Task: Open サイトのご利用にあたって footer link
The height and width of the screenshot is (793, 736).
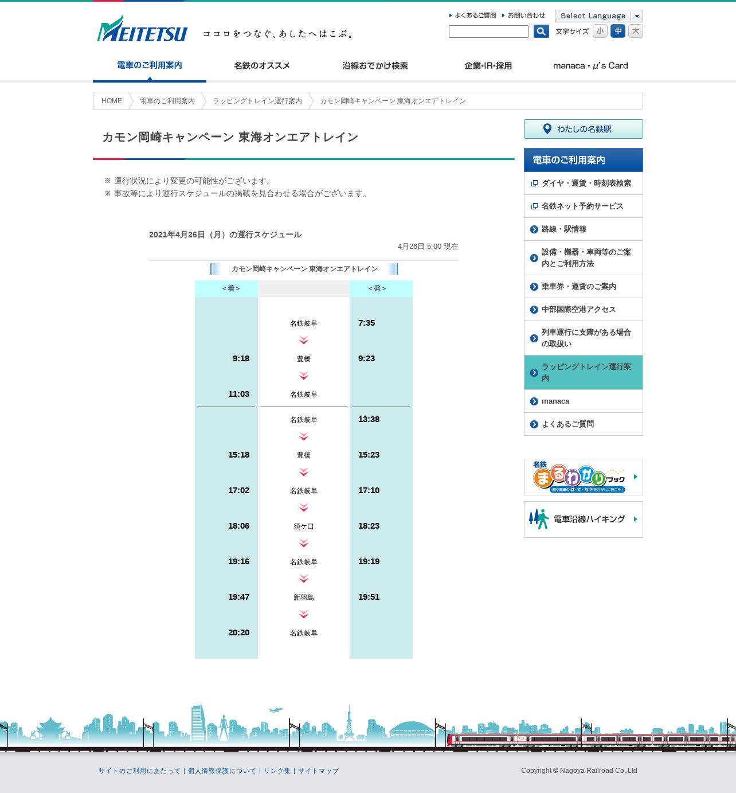Action: pyautogui.click(x=139, y=771)
